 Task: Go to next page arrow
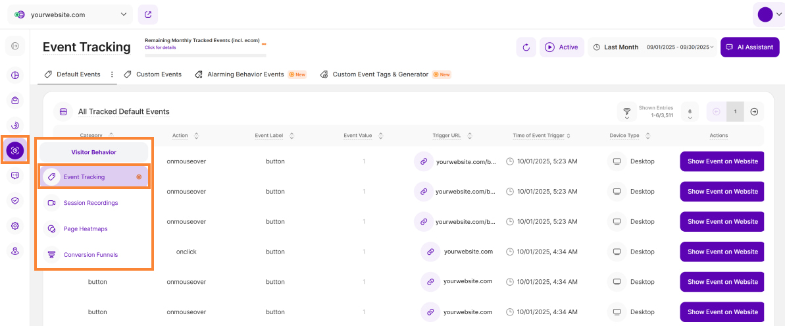[754, 112]
